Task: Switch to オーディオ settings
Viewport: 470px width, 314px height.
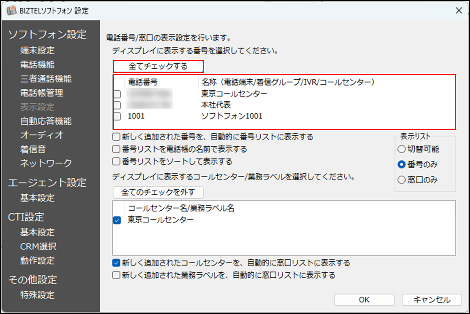Action: click(42, 135)
